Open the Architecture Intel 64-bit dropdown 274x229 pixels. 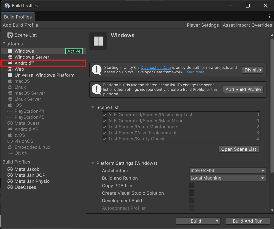pos(228,171)
